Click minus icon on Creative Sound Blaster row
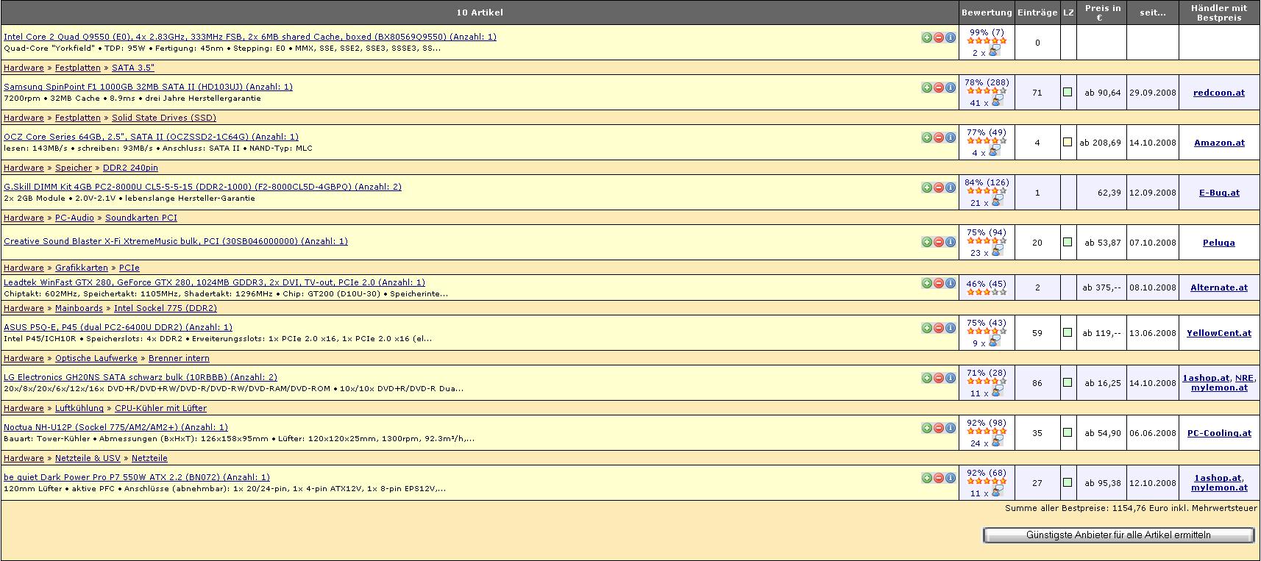 click(x=939, y=241)
